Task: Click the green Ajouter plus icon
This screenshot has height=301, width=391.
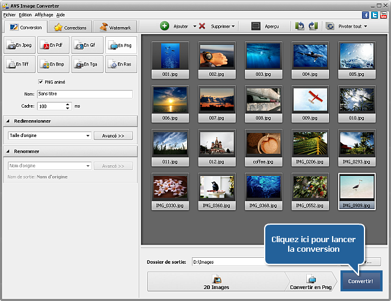Action: click(x=164, y=26)
